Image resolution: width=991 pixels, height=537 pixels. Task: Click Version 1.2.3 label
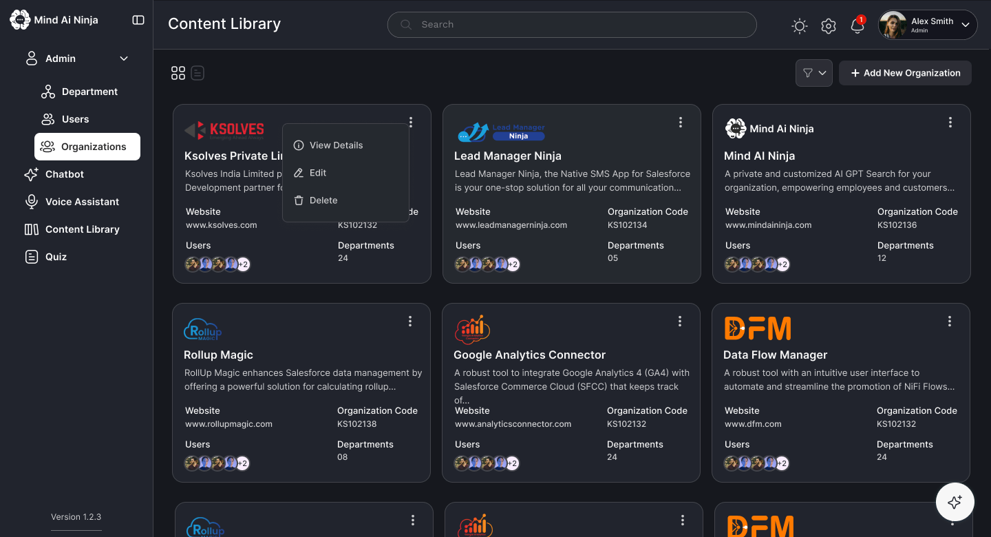(76, 517)
